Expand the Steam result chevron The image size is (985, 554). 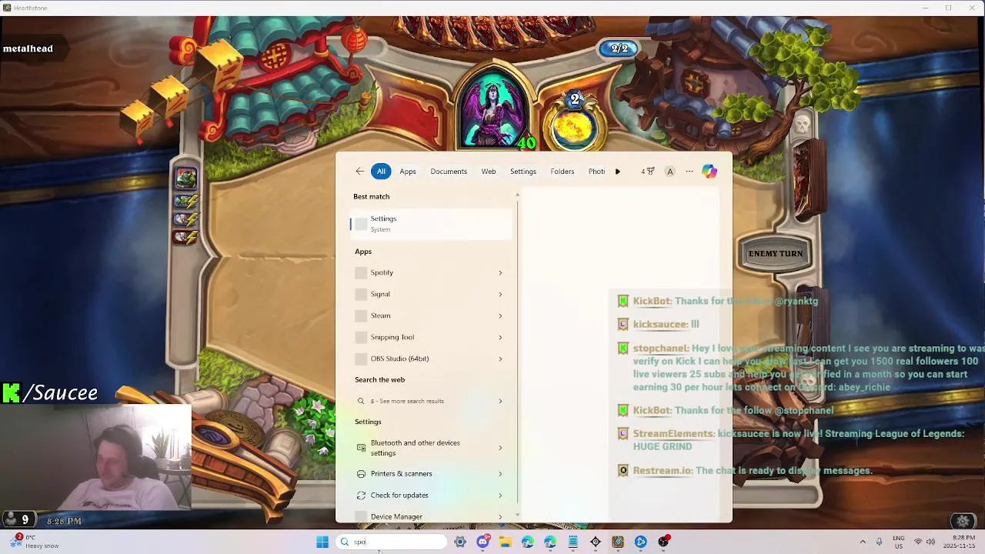(500, 315)
